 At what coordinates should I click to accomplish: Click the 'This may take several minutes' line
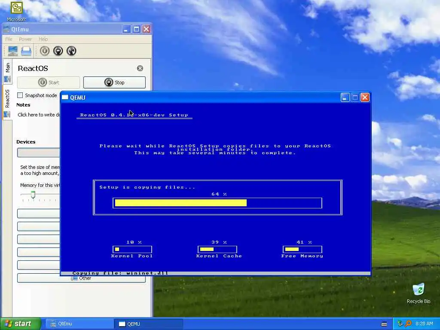coord(215,153)
